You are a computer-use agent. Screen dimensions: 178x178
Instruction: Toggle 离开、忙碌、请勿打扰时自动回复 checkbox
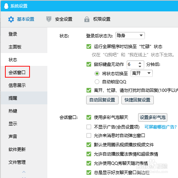[89, 90]
